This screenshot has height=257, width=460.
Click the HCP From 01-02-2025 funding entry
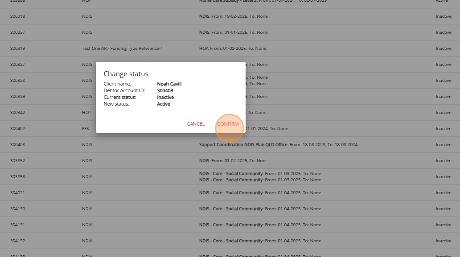point(233,49)
